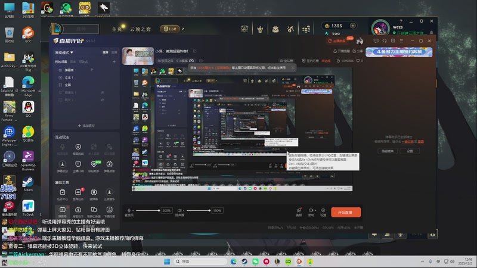This screenshot has width=477, height=268.
Task: Open the 云顶之弈 tab in League client
Action: coord(140,29)
